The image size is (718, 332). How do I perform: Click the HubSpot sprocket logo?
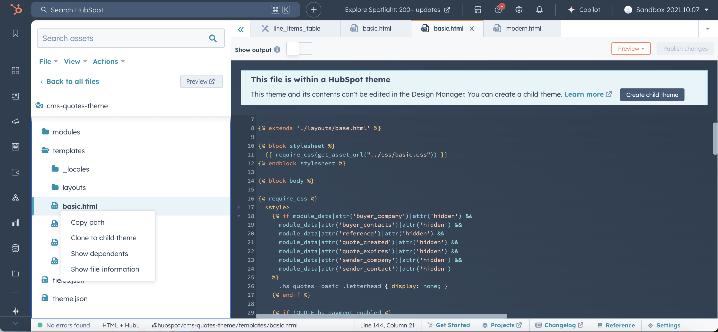[x=16, y=9]
